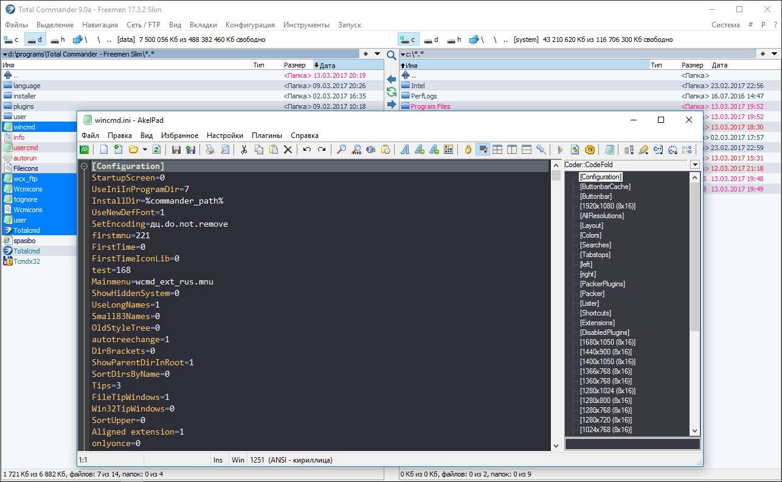Click Система button in Total Commander
The image size is (782, 482).
click(725, 25)
